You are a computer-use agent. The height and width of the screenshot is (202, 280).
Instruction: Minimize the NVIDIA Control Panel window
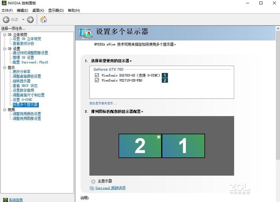(x=247, y=3)
